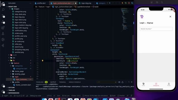Tap Categories tab in simulator bottom bar
The image size is (178, 100).
point(156,84)
